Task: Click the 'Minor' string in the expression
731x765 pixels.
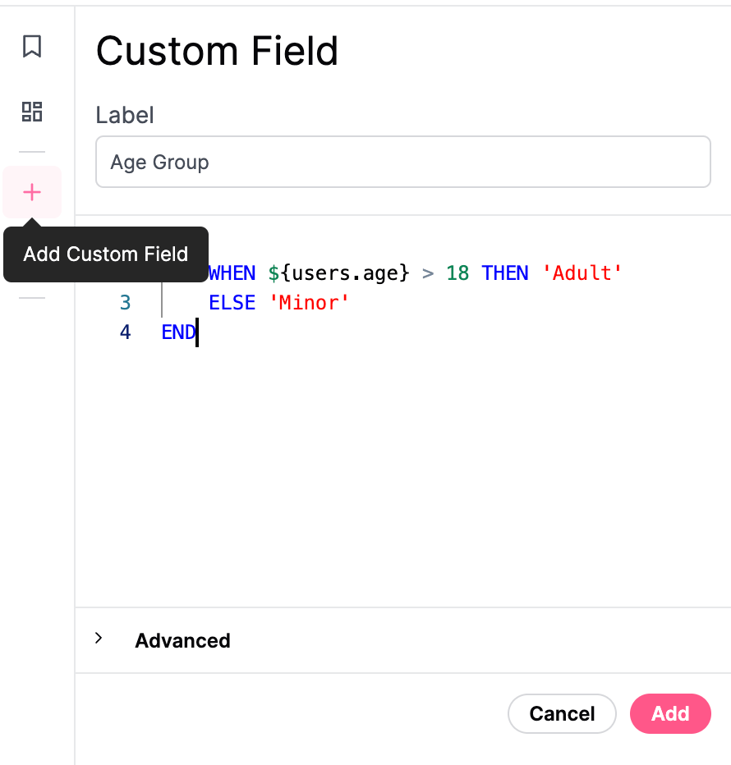Action: coord(309,303)
